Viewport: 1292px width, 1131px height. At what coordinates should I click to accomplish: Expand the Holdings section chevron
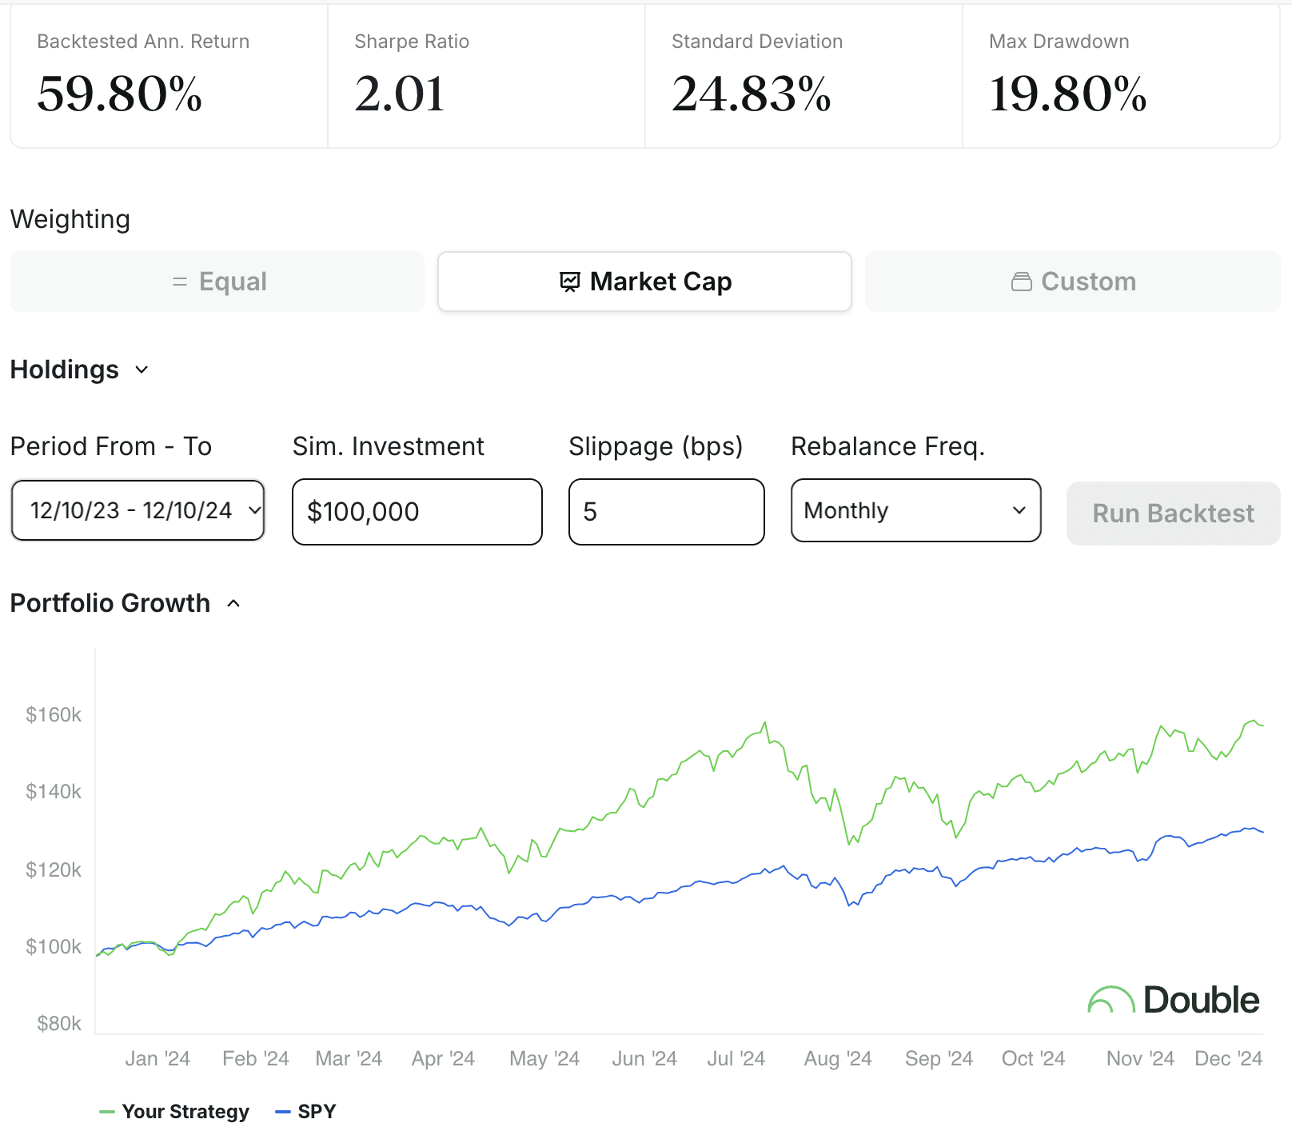tap(142, 370)
